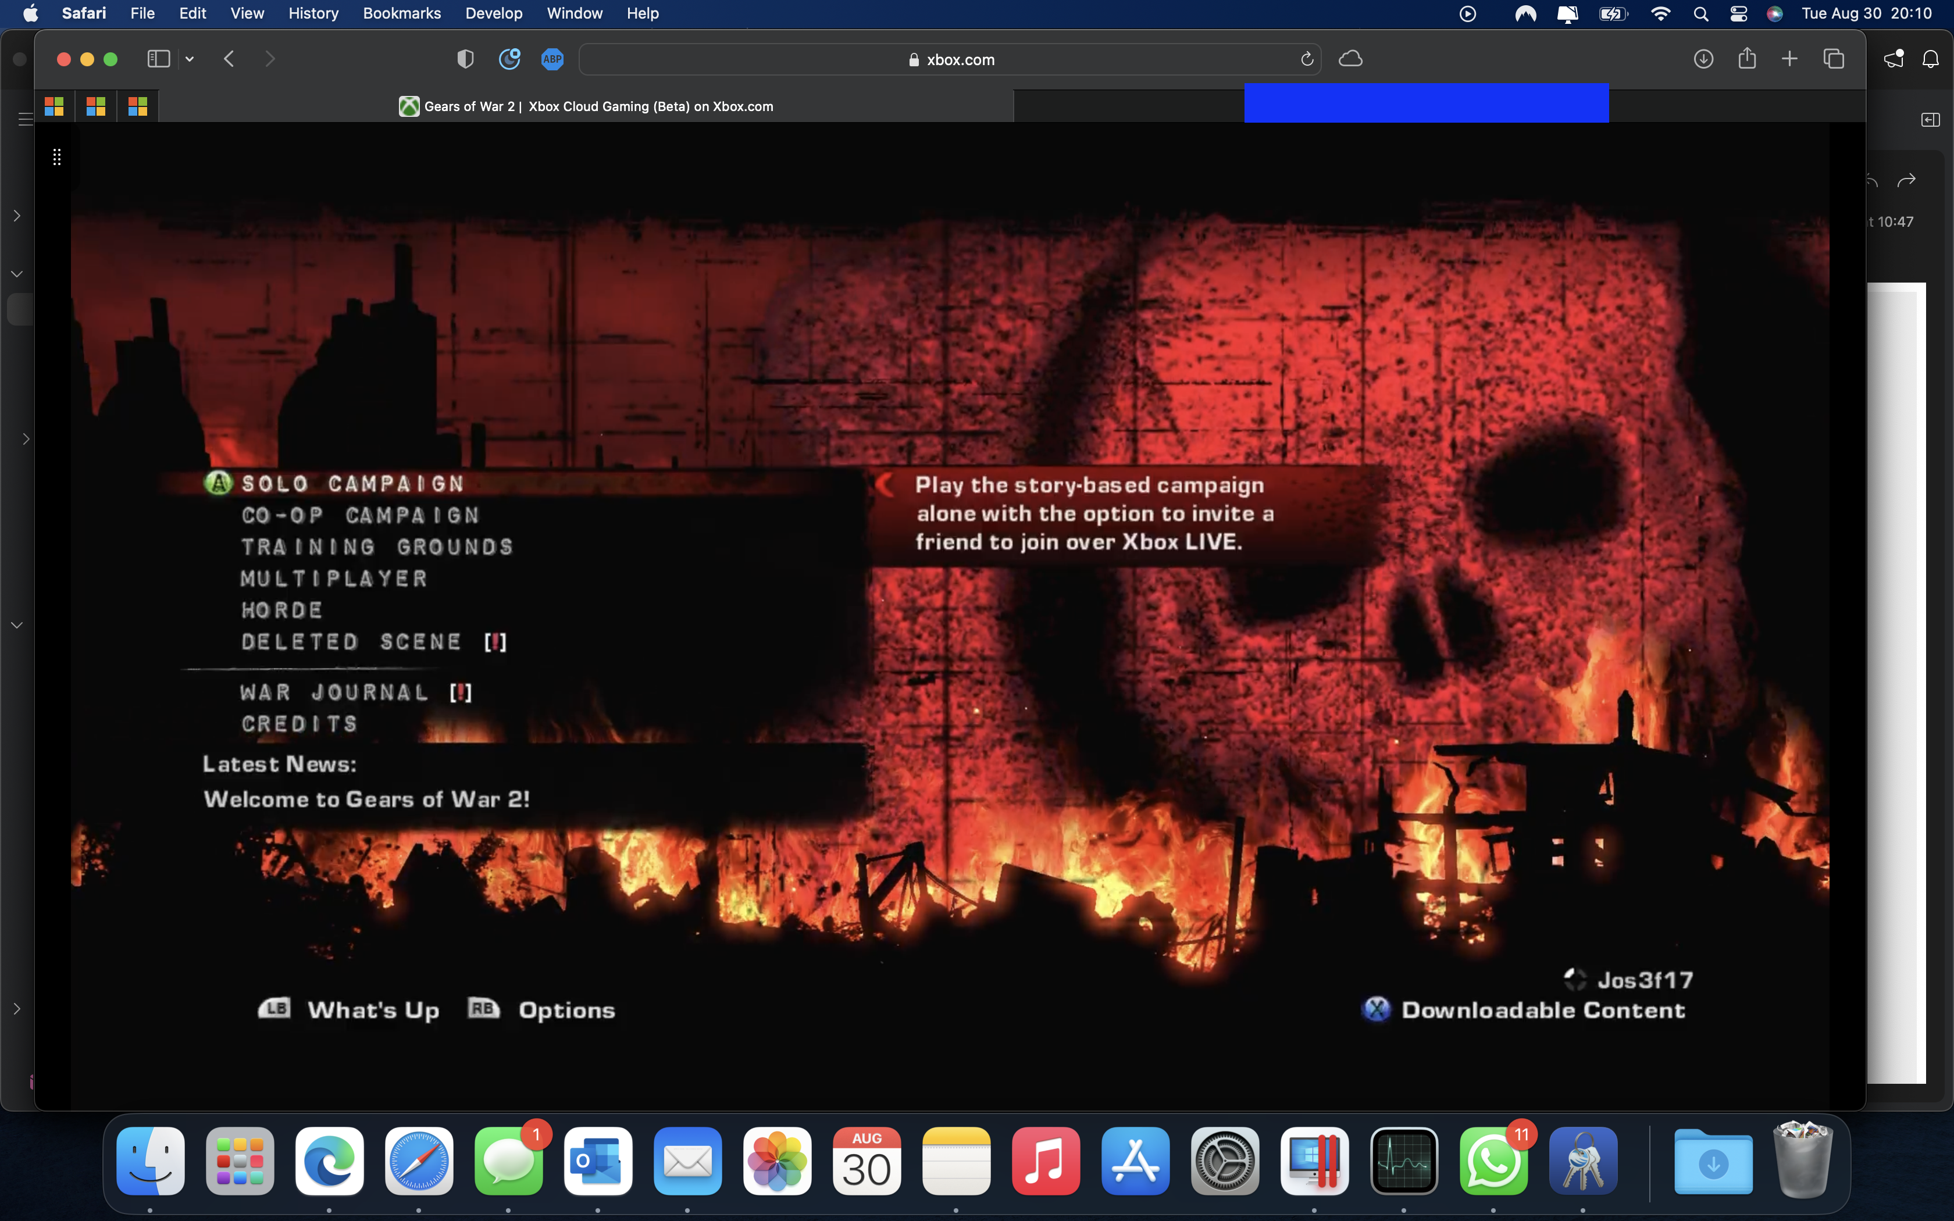Open Downloadable Content X prompt

click(x=1523, y=1009)
